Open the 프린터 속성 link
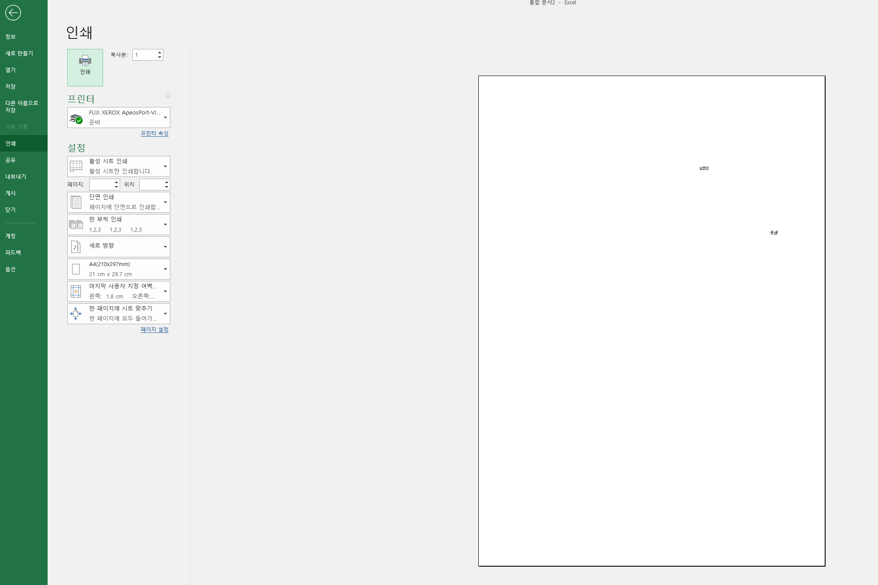This screenshot has height=585, width=878. click(154, 133)
